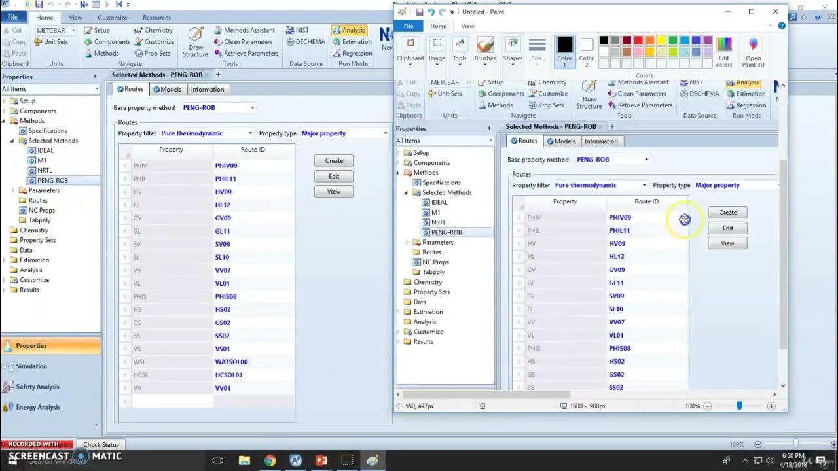Launch Methods Assistant in Aspen Tools group
Image resolution: width=838 pixels, height=471 pixels.
point(244,30)
